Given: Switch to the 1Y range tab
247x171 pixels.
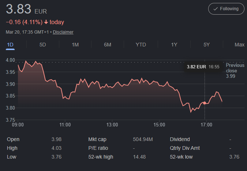Looking at the screenshot, I should tap(174, 45).
